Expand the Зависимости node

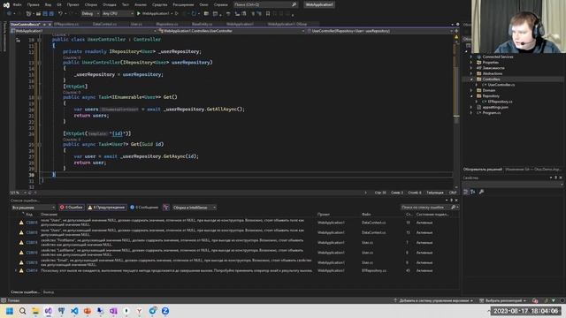coord(471,68)
